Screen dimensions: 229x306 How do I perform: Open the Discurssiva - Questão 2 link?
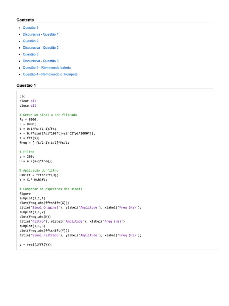coord(41,48)
